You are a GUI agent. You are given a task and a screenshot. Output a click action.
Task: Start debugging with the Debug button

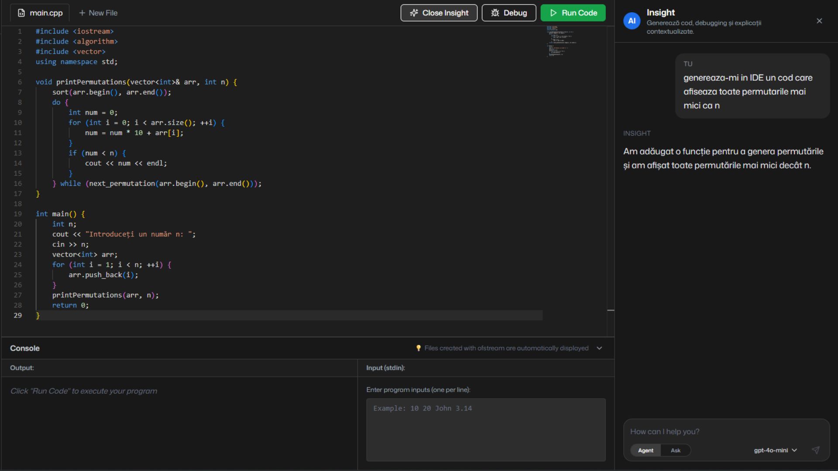(x=508, y=13)
